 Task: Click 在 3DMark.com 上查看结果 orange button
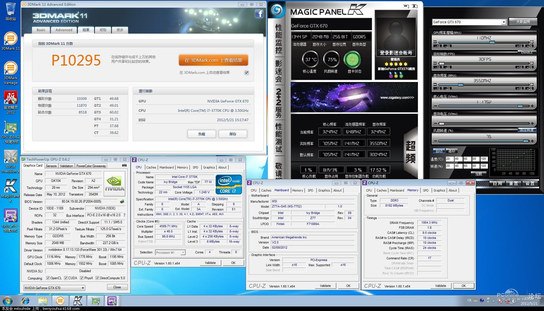pyautogui.click(x=213, y=60)
